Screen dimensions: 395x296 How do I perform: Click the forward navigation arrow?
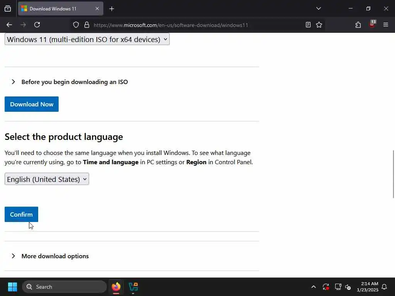(x=23, y=25)
